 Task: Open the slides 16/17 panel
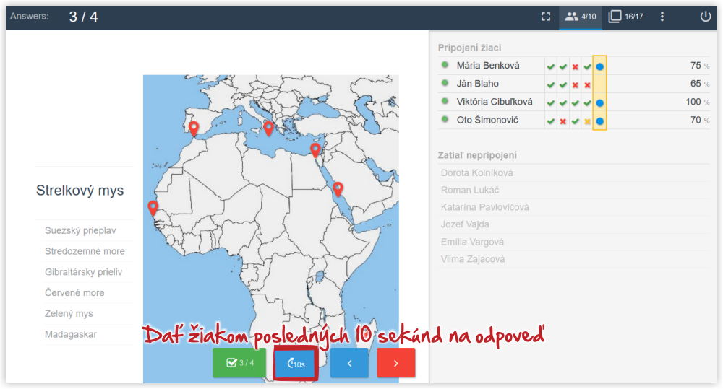click(x=625, y=17)
